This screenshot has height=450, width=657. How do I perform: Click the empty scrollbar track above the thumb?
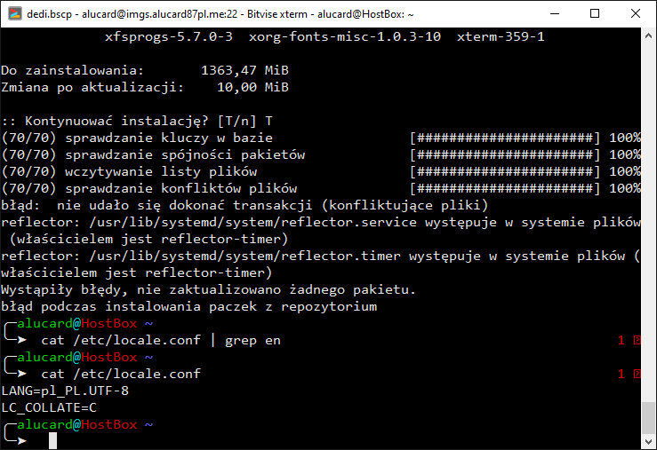pyautogui.click(x=649, y=222)
